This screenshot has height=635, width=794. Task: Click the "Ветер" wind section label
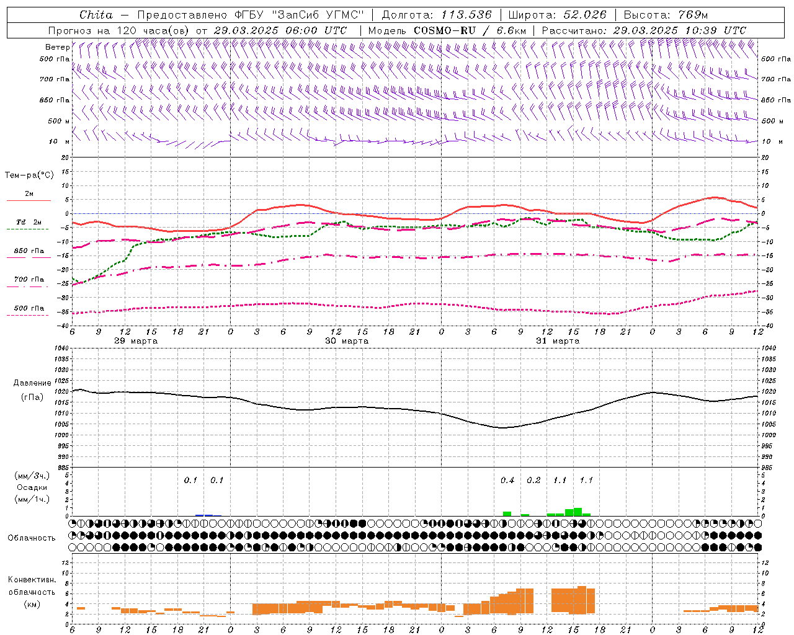(x=57, y=47)
